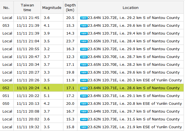Click the NEW badge in the 11/11 21:45 row

pos(84,18)
